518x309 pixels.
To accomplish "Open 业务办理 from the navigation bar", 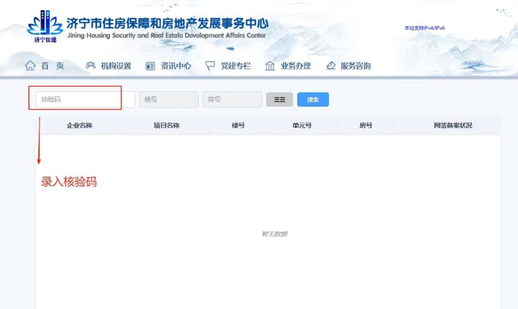I will click(295, 66).
